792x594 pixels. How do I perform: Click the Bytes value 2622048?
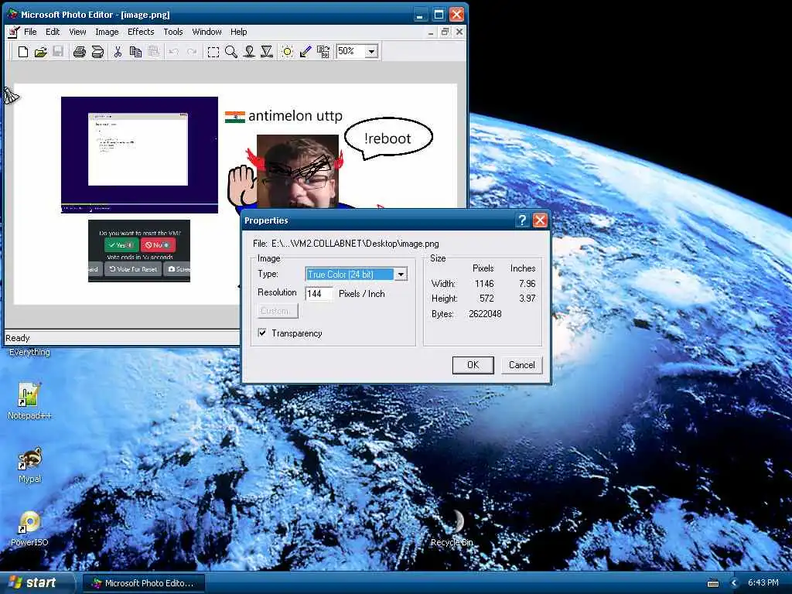[485, 314]
